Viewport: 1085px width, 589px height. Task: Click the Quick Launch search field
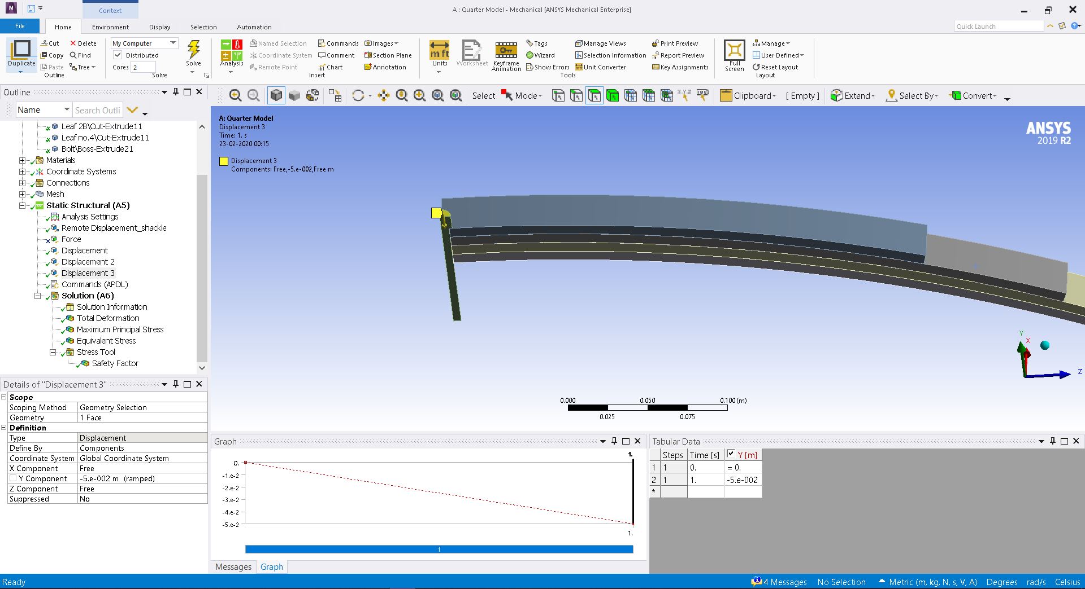(x=998, y=27)
